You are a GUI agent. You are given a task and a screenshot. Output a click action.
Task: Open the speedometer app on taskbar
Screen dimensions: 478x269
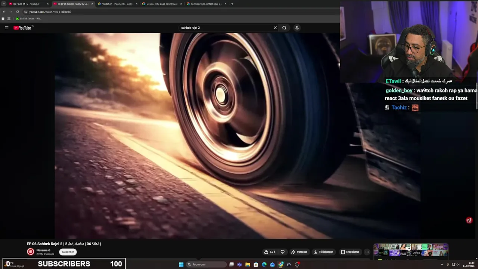point(289,265)
